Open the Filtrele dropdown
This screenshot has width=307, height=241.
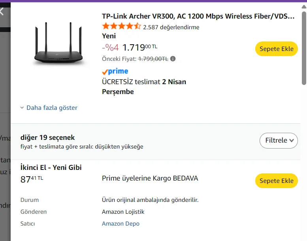279,140
